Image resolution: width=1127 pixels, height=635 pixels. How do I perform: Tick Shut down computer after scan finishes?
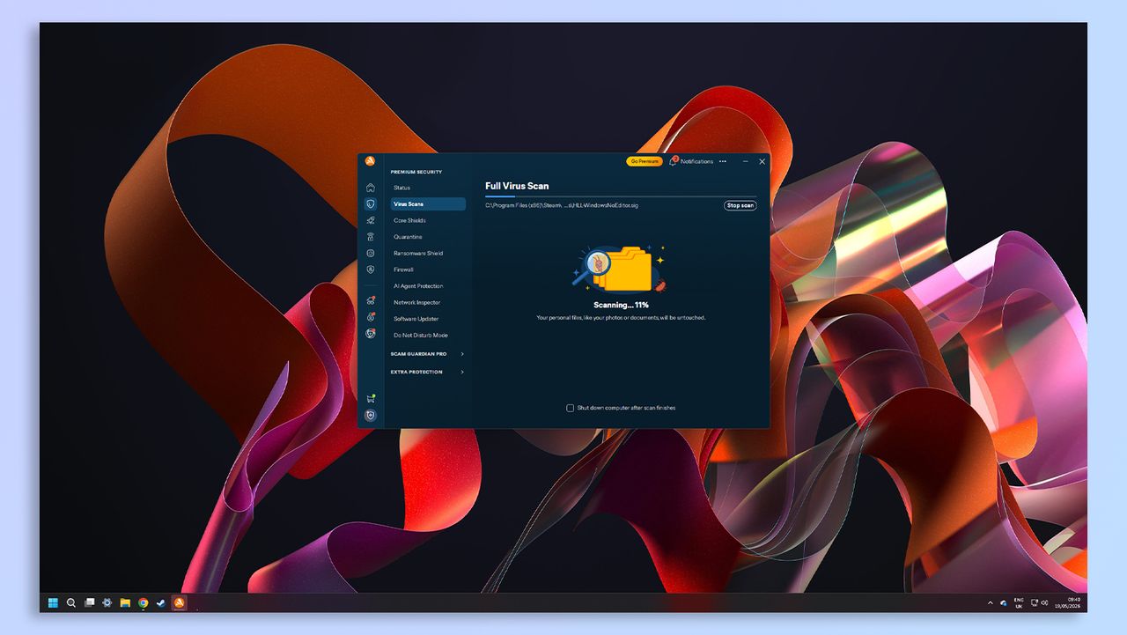pyautogui.click(x=571, y=408)
